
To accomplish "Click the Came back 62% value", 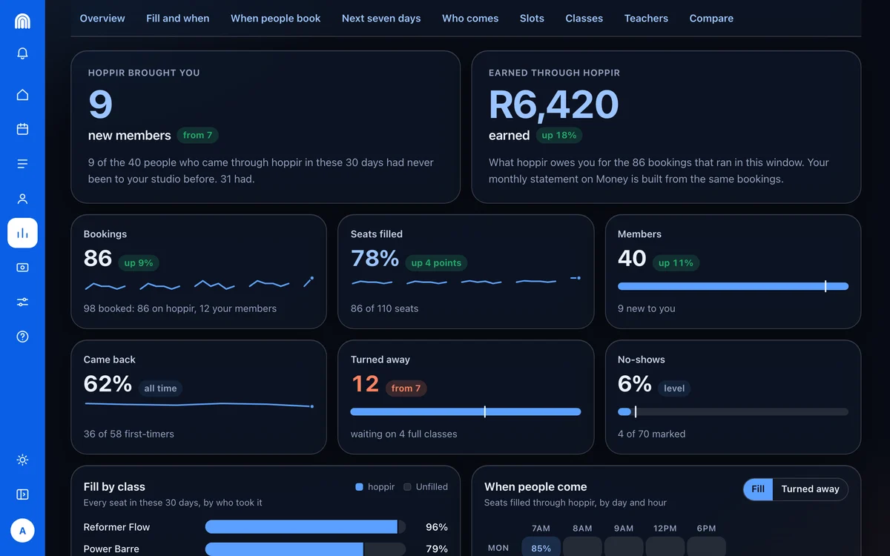I will (x=108, y=384).
